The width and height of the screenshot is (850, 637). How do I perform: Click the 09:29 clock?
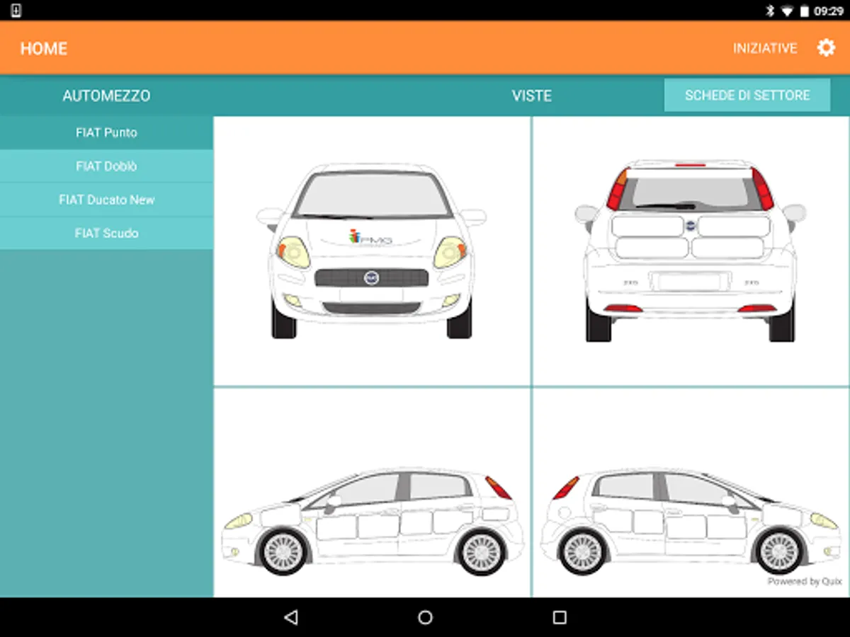pyautogui.click(x=829, y=11)
